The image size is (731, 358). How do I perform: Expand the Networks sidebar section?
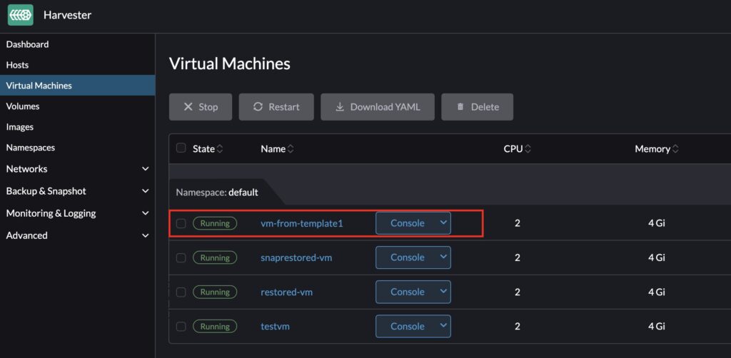[146, 169]
